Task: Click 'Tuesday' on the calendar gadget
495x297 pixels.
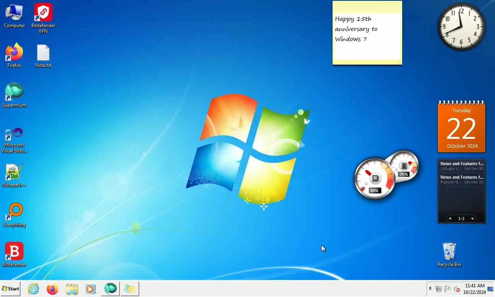Action: tap(461, 110)
